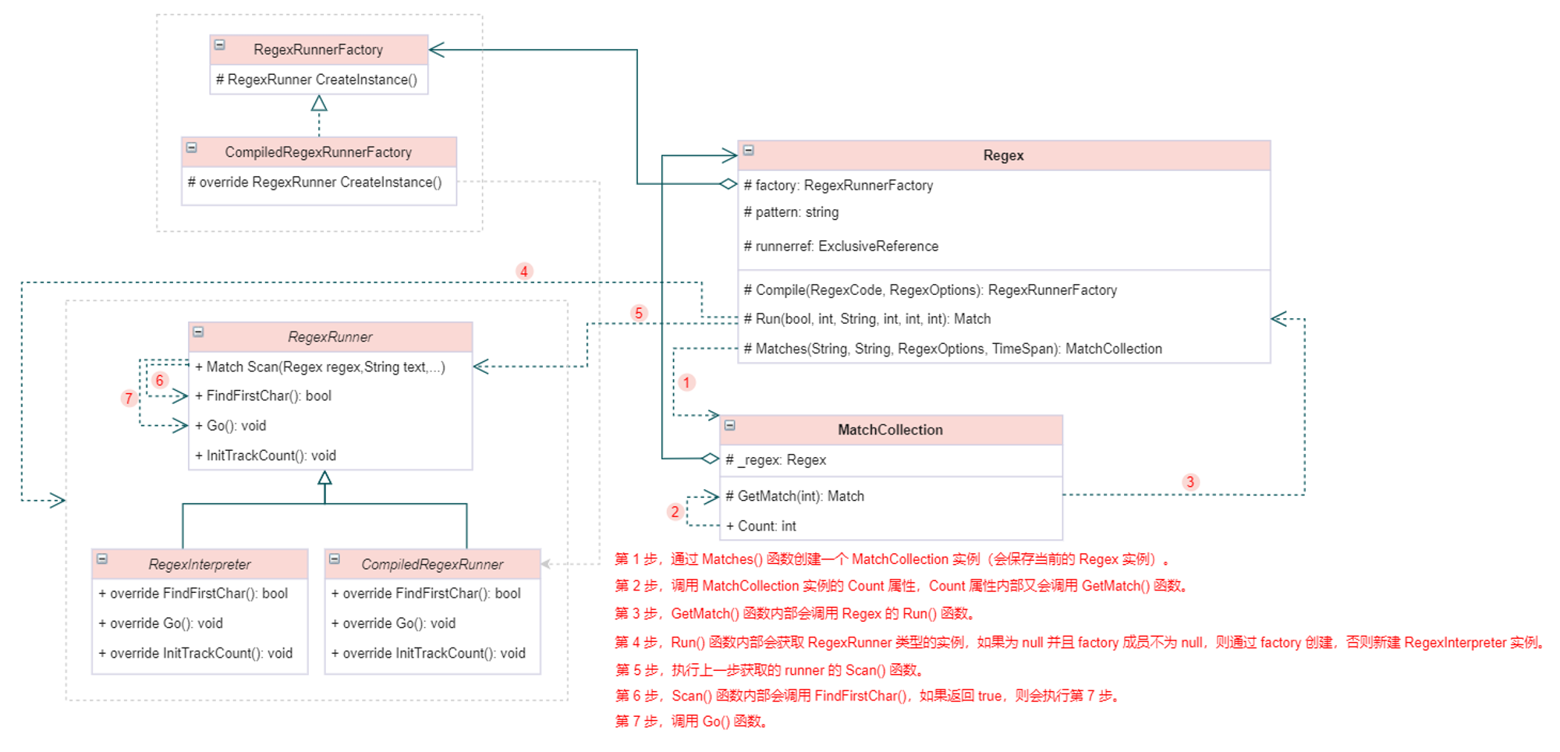Collapse the RegexRunnerFactory class box
Image resolution: width=1560 pixels, height=752 pixels.
220,45
